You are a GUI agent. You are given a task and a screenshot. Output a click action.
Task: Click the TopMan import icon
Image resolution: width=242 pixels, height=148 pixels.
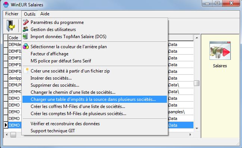25,37
